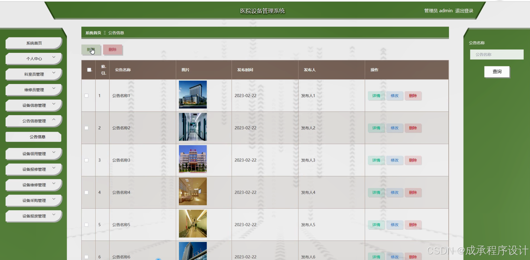This screenshot has width=530, height=260.
Task: Click the 查询 search button
Action: [497, 72]
